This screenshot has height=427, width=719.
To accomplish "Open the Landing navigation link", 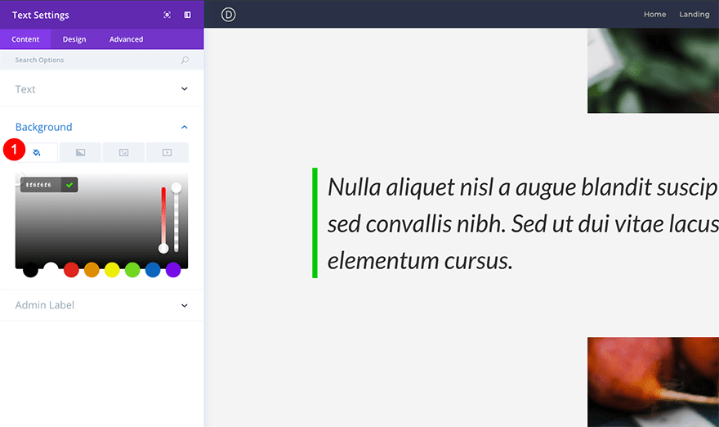I will tap(694, 14).
